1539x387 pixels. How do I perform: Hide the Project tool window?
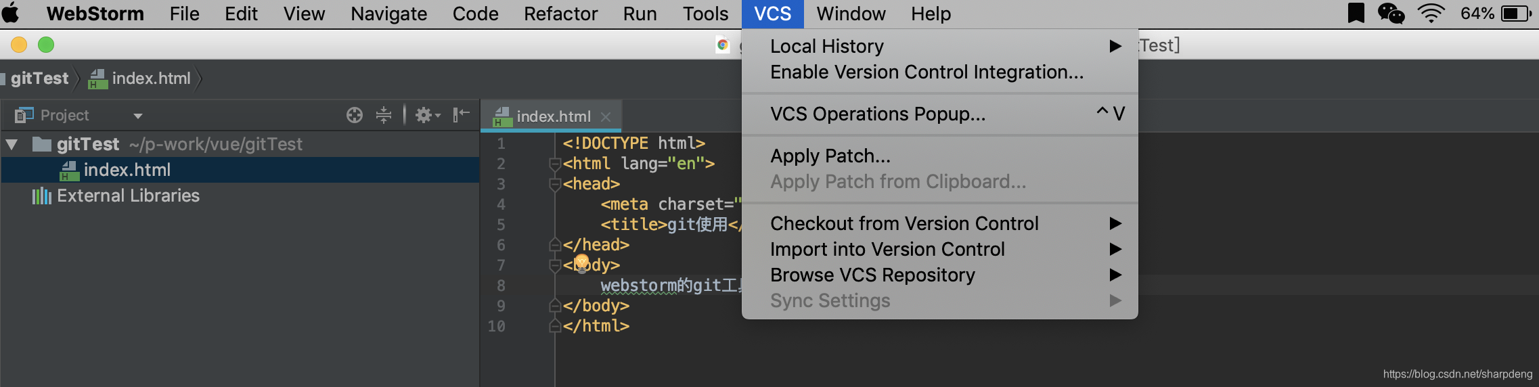click(x=461, y=115)
